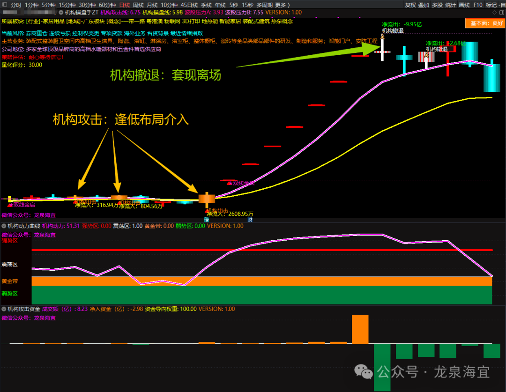Click the 标记 mark button
The height and width of the screenshot is (392, 506).
pyautogui.click(x=491, y=5)
